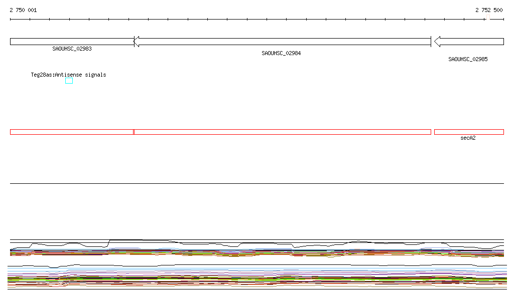Screen dimensions: 514x306
Task: Click the SAOUHSC_02984 label text
Action: (x=281, y=53)
